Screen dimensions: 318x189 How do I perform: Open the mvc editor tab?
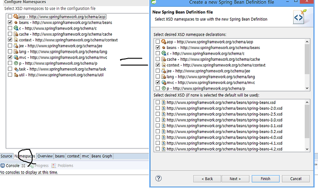tap(85, 156)
